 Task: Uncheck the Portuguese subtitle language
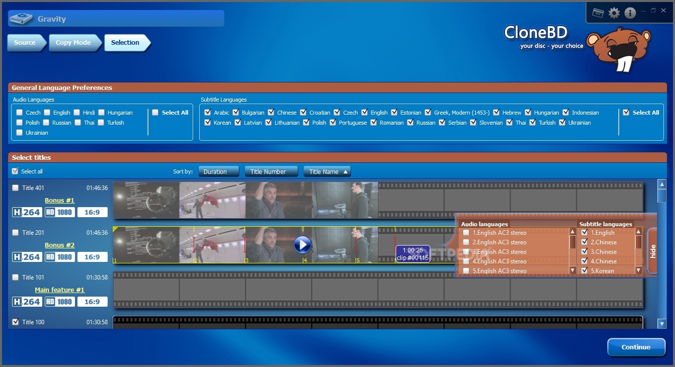point(332,123)
